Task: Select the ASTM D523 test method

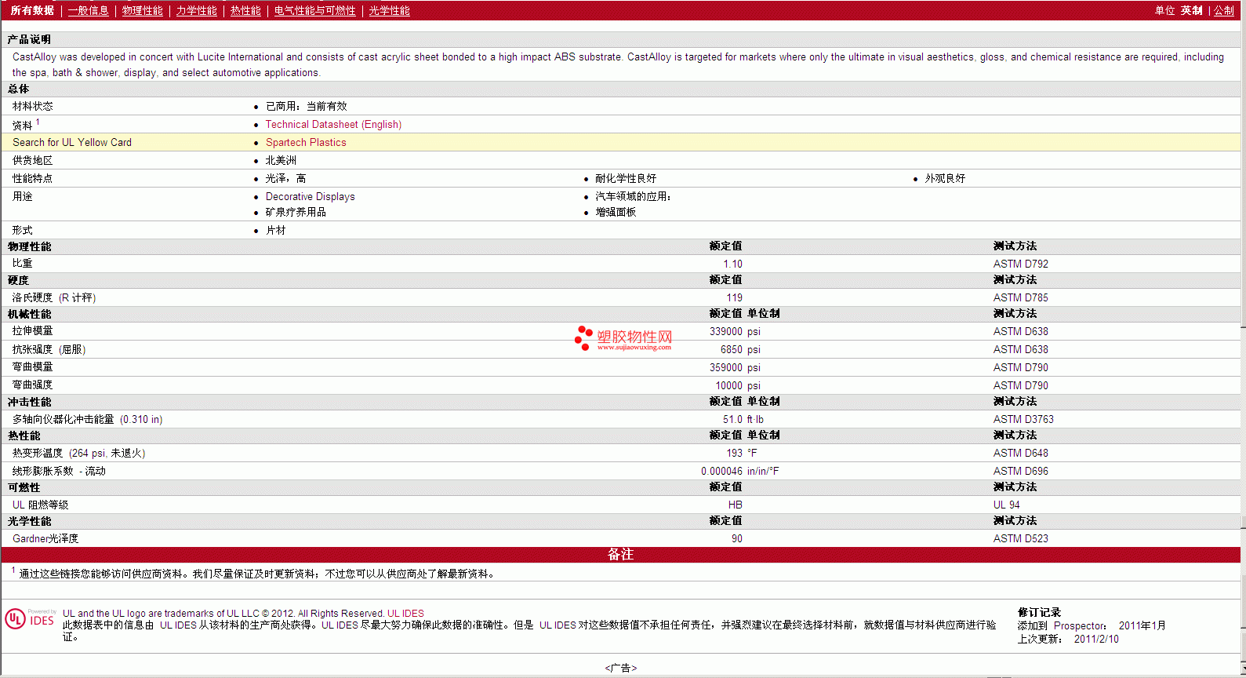Action: [x=1021, y=538]
